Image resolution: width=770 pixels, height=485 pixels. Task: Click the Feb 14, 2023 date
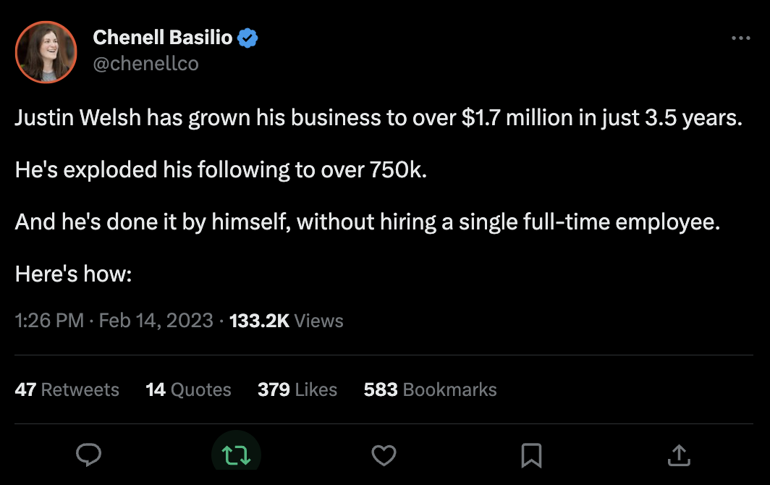click(156, 321)
